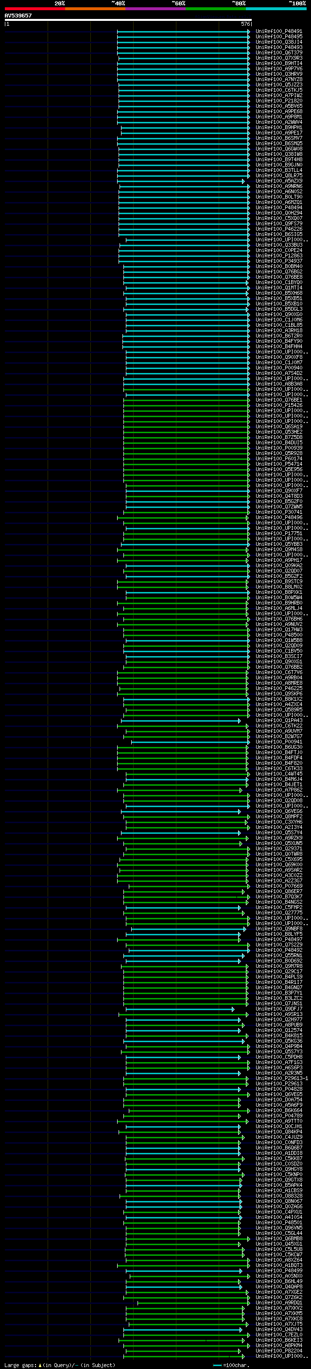This screenshot has width=311, height=1369.
Task: Select subject UniRef100_A9RZK9
Action: tap(279, 838)
